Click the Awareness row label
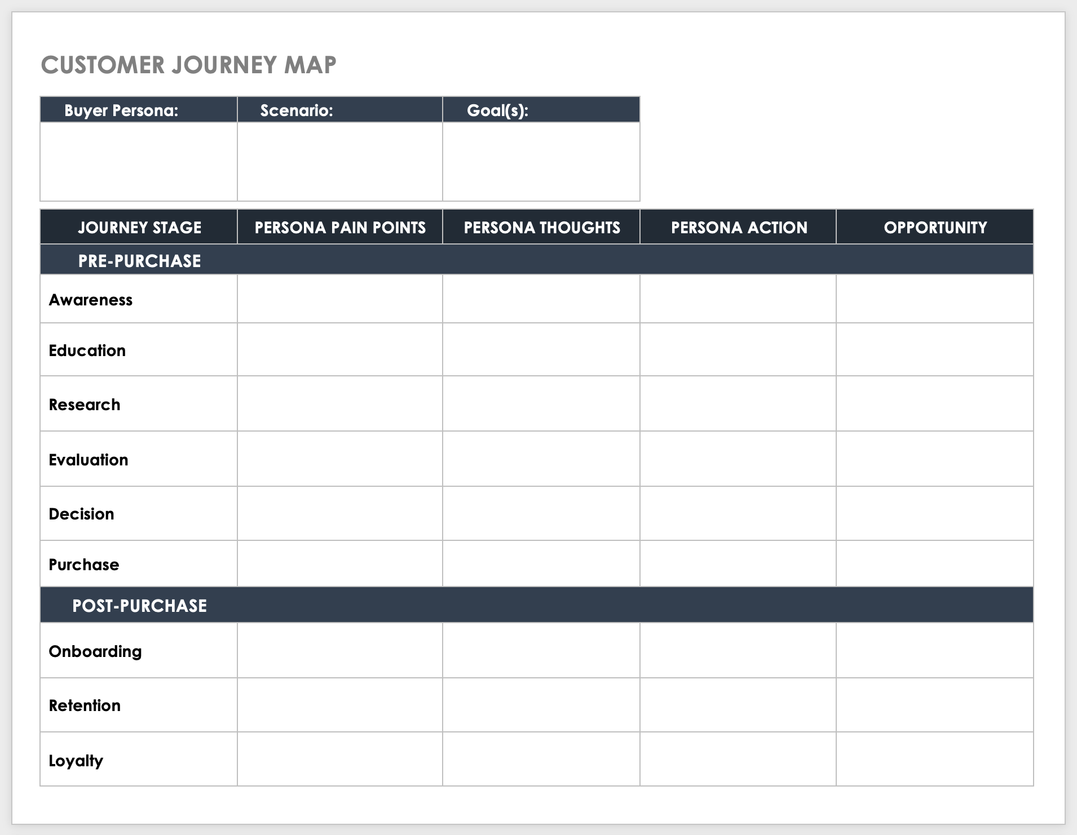The width and height of the screenshot is (1077, 835). tap(91, 300)
